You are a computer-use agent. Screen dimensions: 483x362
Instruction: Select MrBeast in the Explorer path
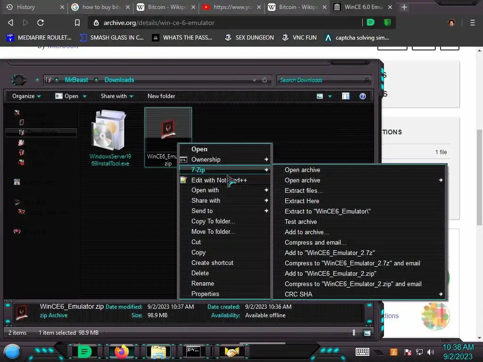tap(76, 80)
